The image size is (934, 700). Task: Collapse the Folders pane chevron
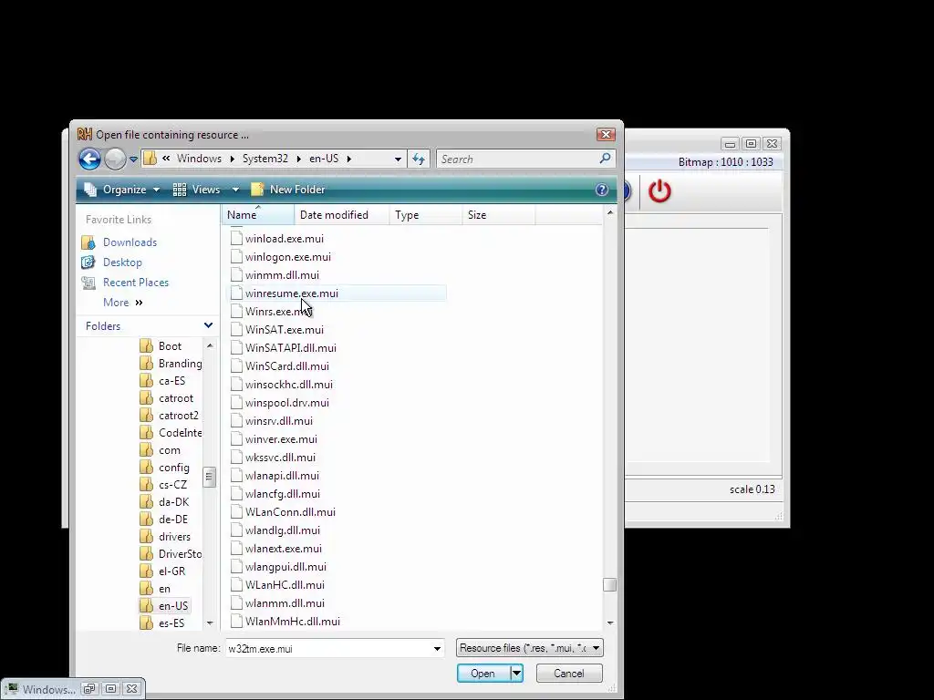[x=208, y=325]
